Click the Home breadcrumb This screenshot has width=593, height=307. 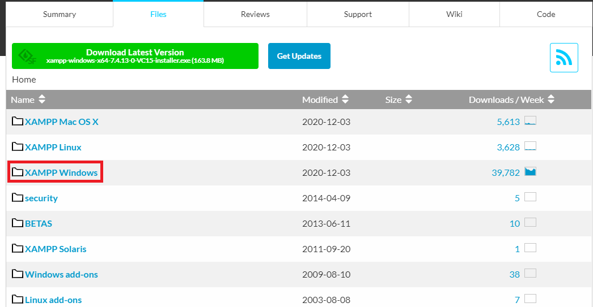pyautogui.click(x=24, y=80)
